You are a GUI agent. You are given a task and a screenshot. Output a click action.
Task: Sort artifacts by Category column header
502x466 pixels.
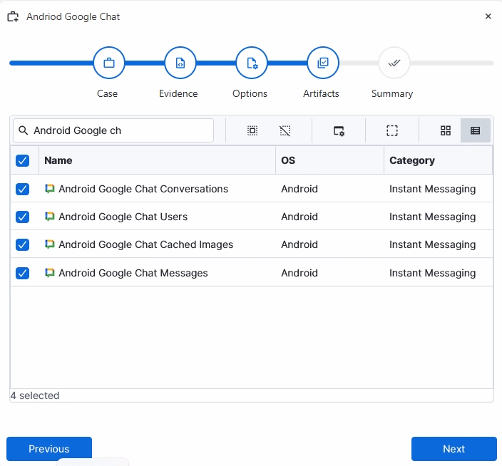(412, 160)
